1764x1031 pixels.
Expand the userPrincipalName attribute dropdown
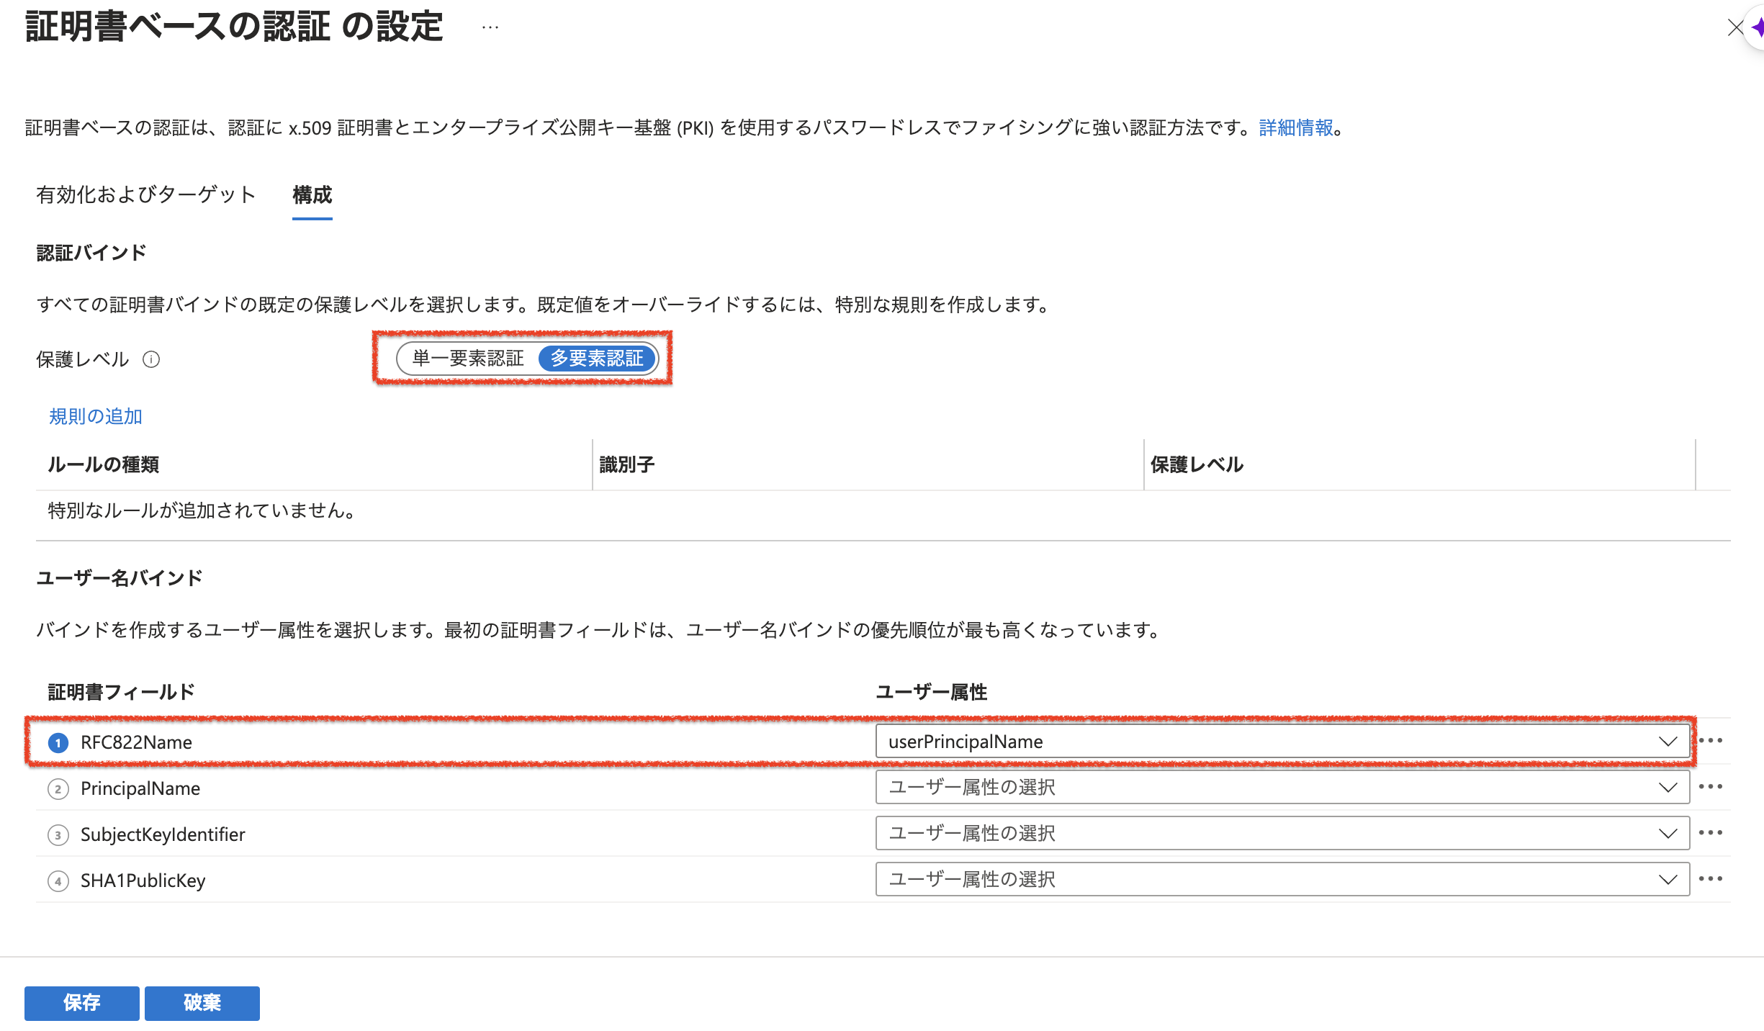pyautogui.click(x=1282, y=742)
